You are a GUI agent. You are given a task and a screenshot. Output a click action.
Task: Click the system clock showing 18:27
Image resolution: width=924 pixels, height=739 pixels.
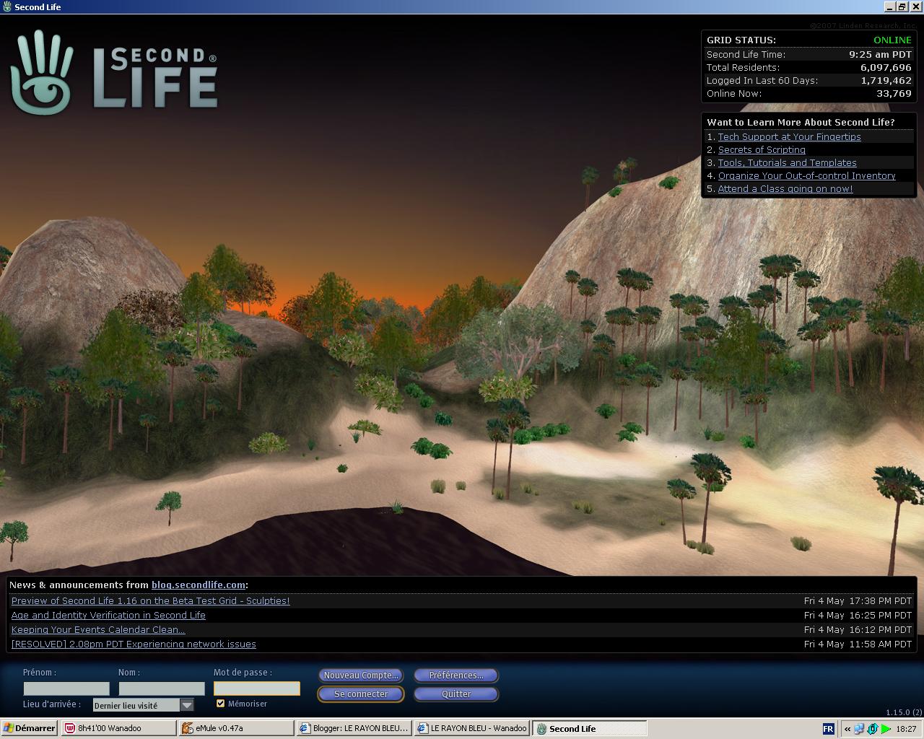click(906, 729)
